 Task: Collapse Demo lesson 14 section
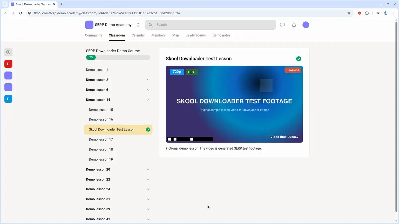point(148,100)
